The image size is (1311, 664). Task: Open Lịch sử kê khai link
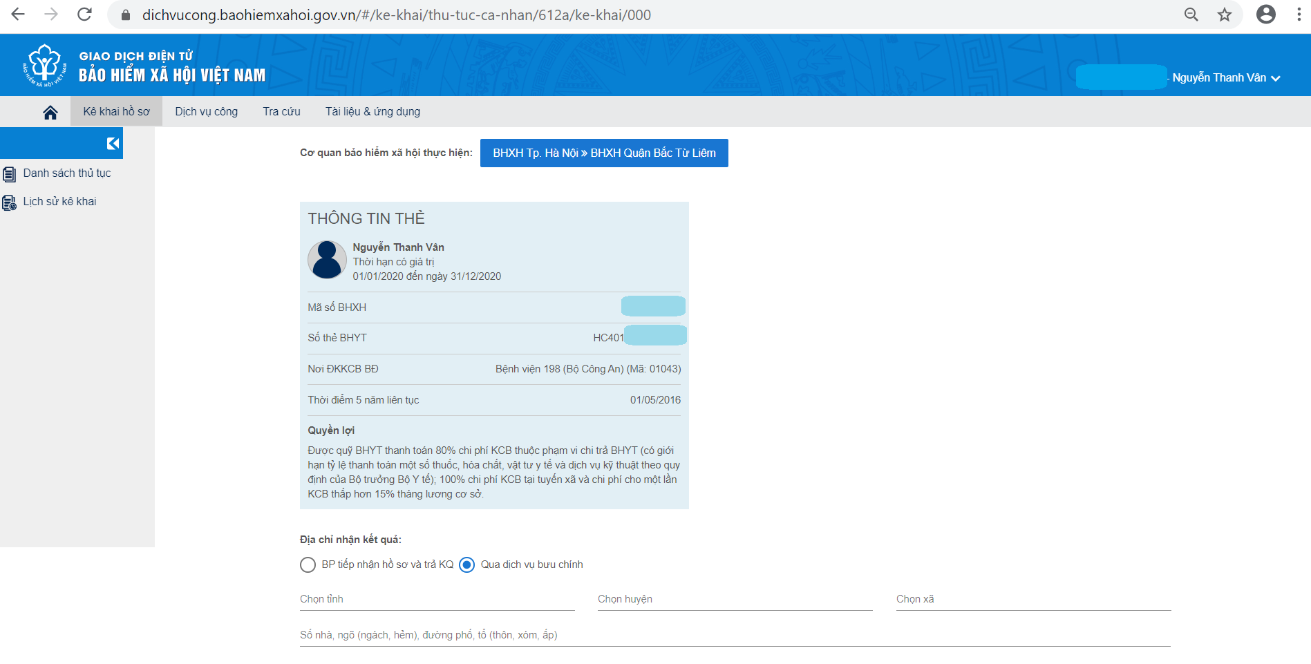pyautogui.click(x=59, y=202)
